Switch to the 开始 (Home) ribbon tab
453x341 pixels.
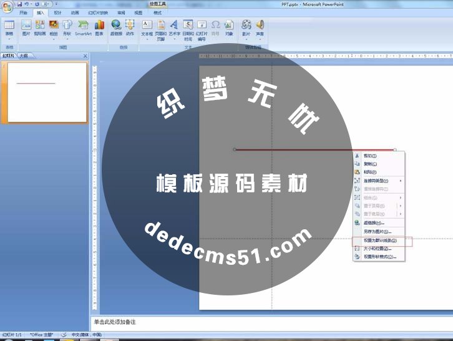23,12
